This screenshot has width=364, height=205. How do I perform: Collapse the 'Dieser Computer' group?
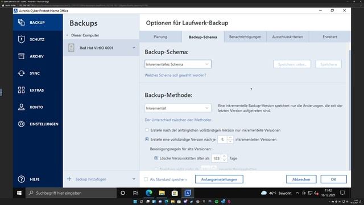point(67,35)
